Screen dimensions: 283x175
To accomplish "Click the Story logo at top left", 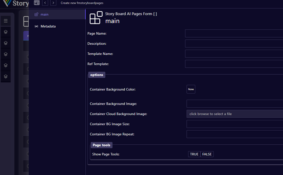I will (x=16, y=3).
